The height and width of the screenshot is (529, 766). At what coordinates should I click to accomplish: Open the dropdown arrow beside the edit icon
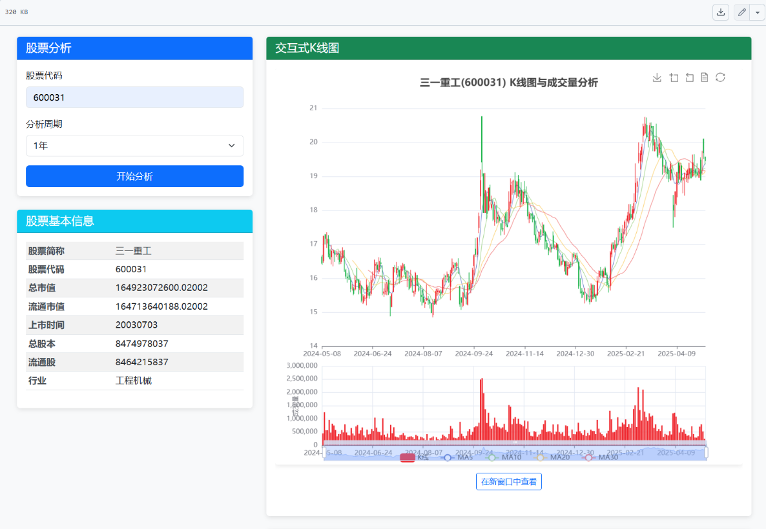pyautogui.click(x=757, y=12)
